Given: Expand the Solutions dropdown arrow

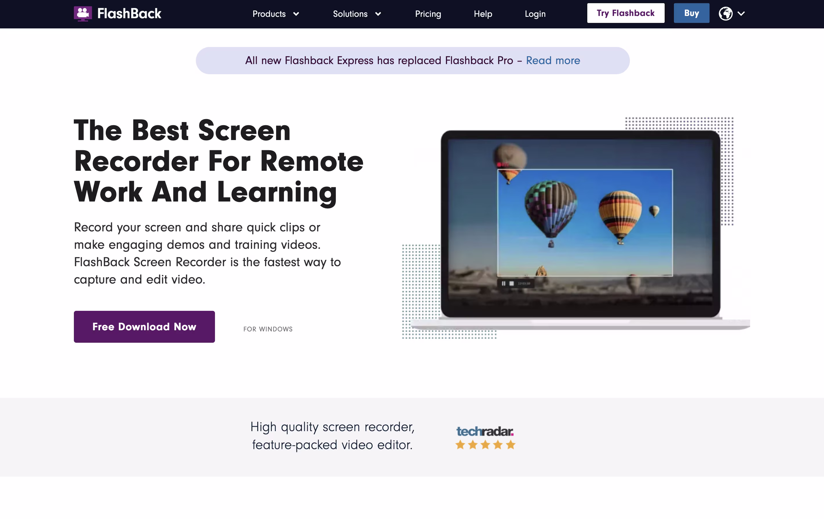Looking at the screenshot, I should [x=378, y=14].
